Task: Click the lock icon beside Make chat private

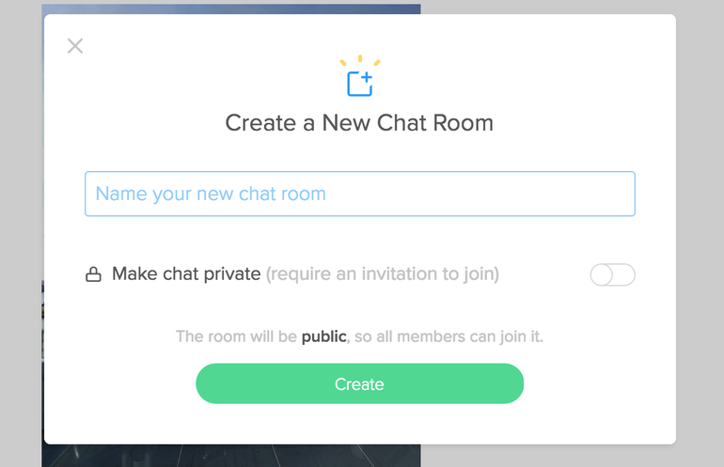Action: [93, 274]
